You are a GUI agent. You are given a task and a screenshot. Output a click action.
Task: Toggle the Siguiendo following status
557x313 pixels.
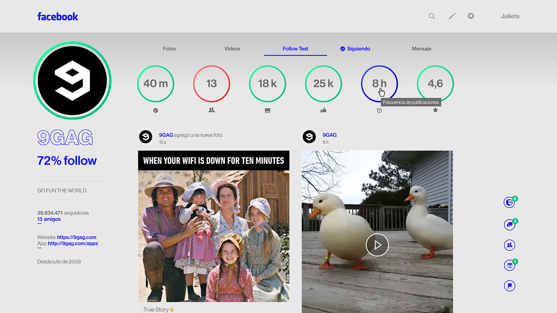(x=355, y=49)
